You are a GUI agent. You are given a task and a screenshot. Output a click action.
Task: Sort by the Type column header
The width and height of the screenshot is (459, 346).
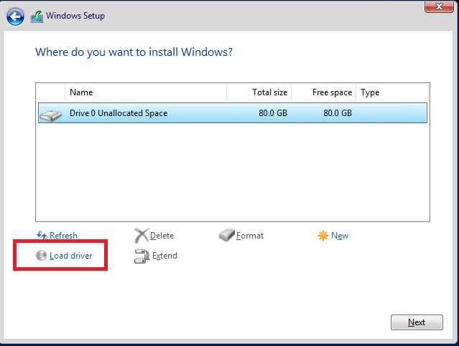pos(392,92)
